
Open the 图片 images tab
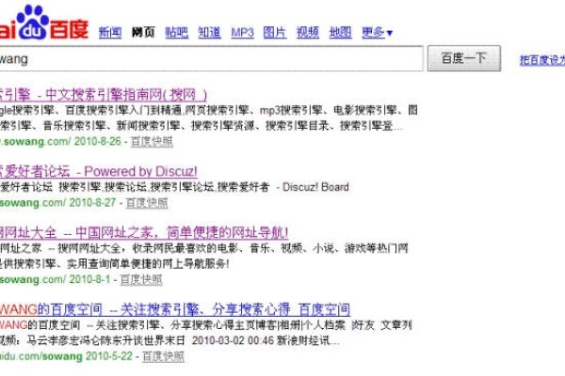pyautogui.click(x=275, y=32)
